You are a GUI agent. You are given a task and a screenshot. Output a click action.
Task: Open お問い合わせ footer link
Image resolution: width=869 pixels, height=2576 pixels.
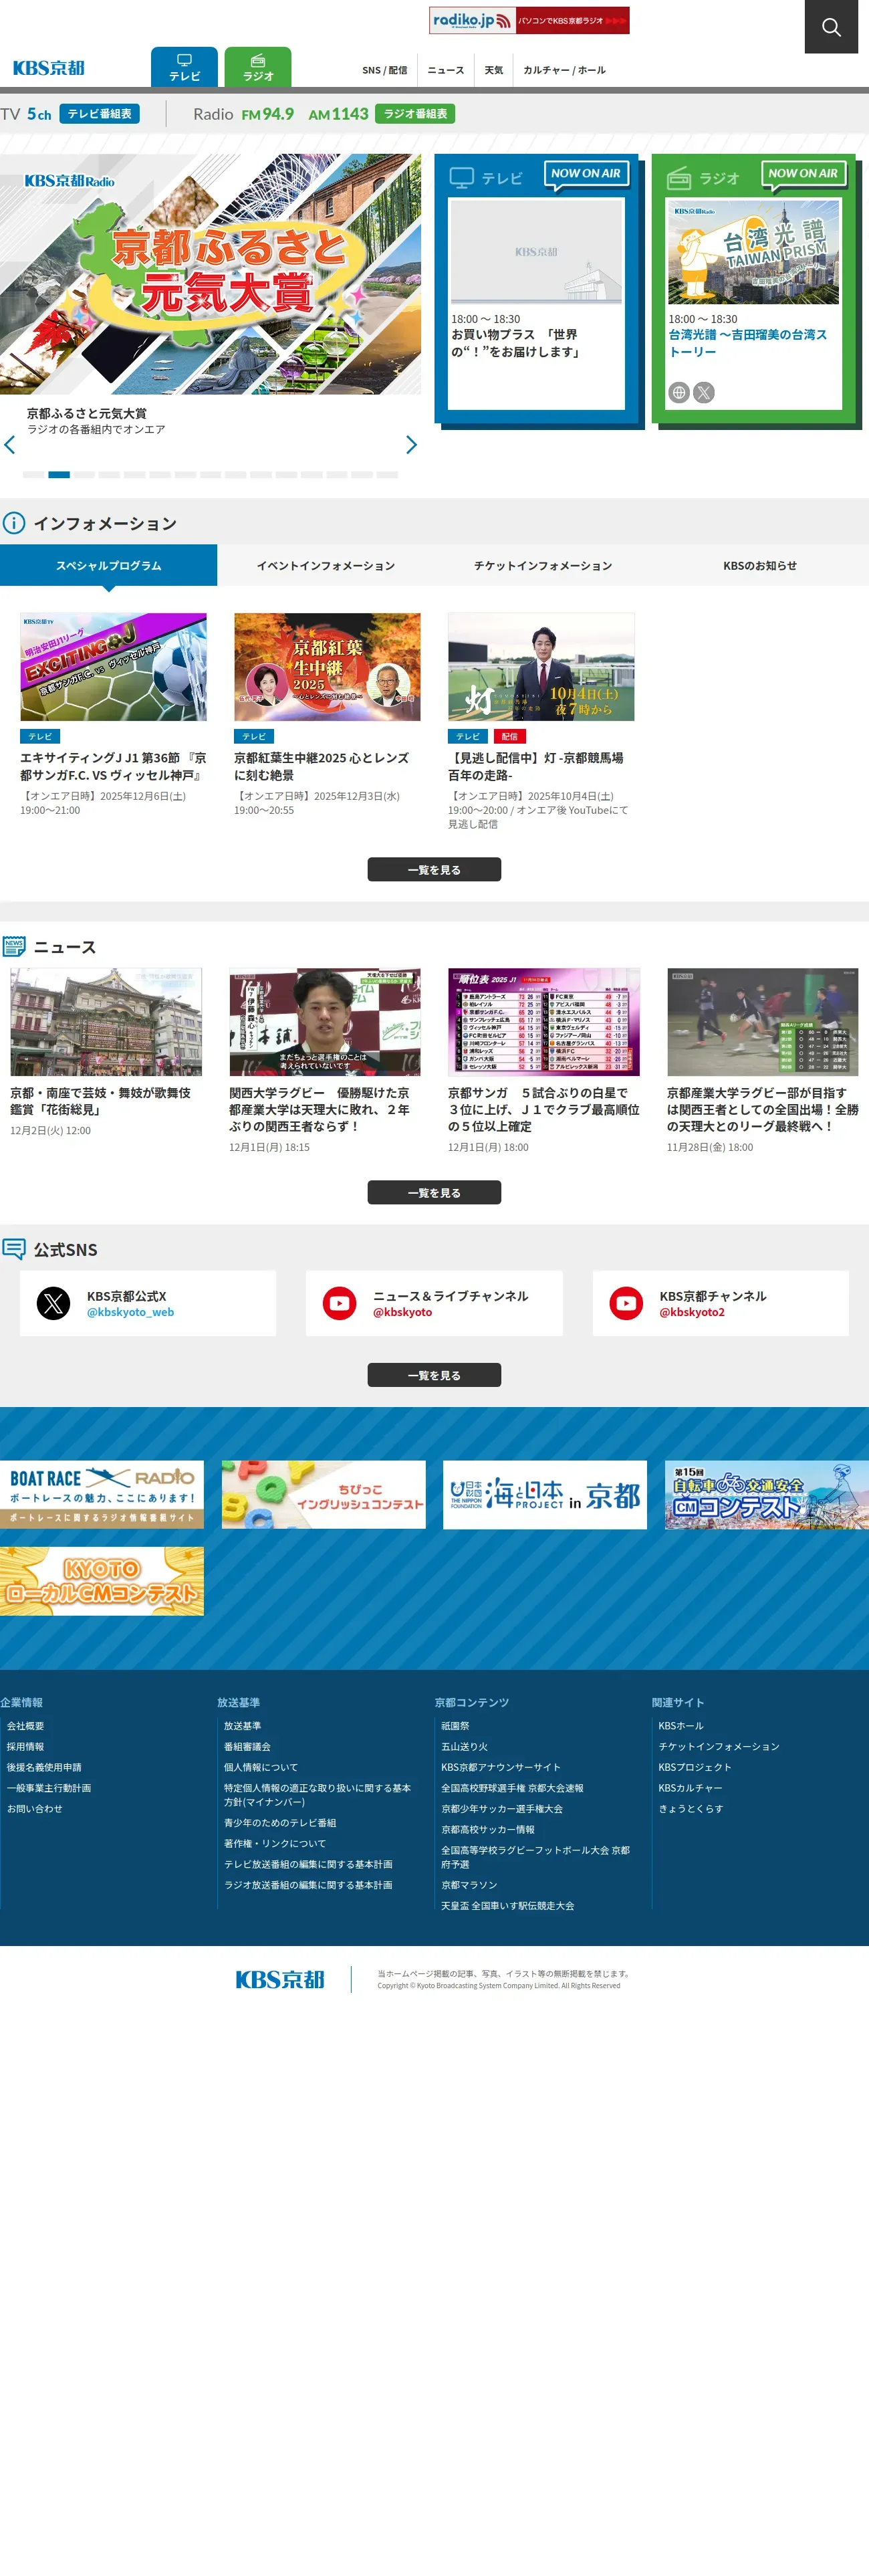pos(35,1809)
